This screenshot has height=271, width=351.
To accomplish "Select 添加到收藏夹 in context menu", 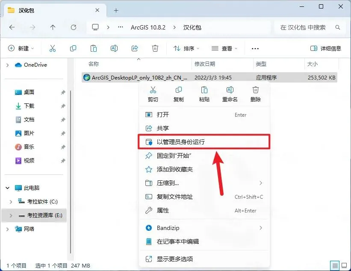I will click(x=204, y=169).
